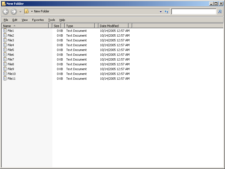Expand the arrow before New Folder path
Image resolution: width=225 pixels, height=169 pixels.
click(32, 11)
